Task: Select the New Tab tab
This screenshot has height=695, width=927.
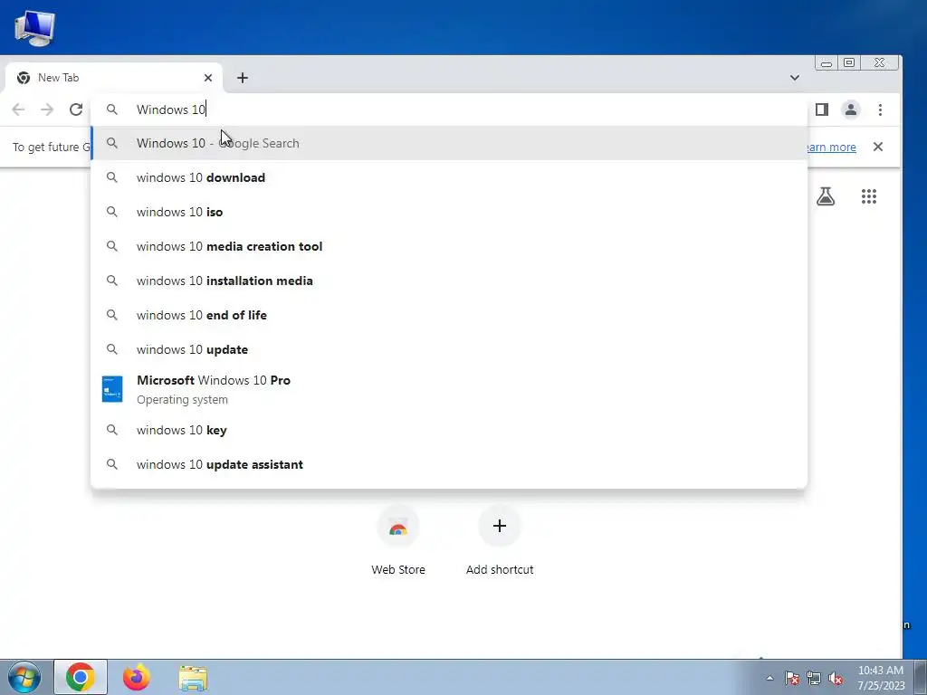Action: pyautogui.click(x=113, y=78)
